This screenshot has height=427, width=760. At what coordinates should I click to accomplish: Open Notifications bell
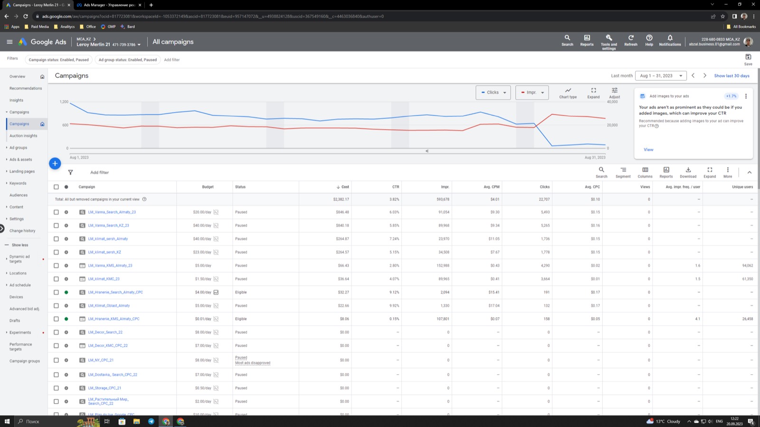(670, 40)
